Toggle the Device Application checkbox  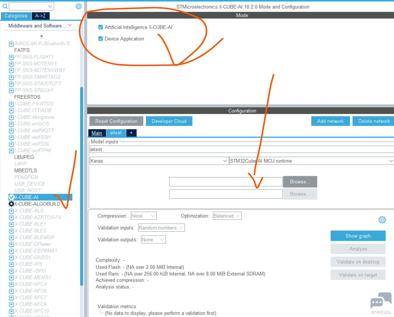coord(101,39)
